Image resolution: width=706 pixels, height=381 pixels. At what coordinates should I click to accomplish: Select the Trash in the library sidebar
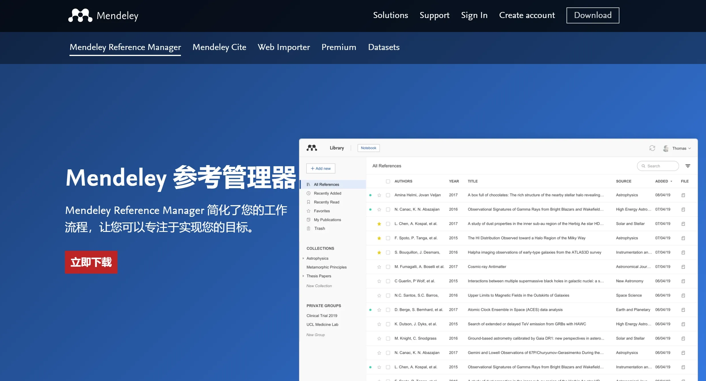coord(319,228)
